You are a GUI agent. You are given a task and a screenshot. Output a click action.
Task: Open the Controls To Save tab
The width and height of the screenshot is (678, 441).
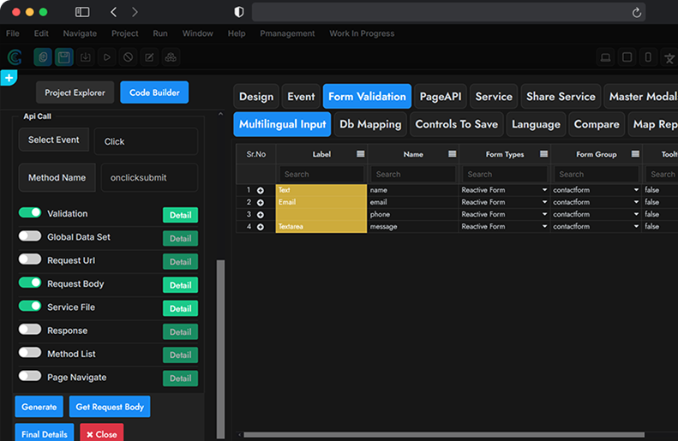[x=457, y=124]
